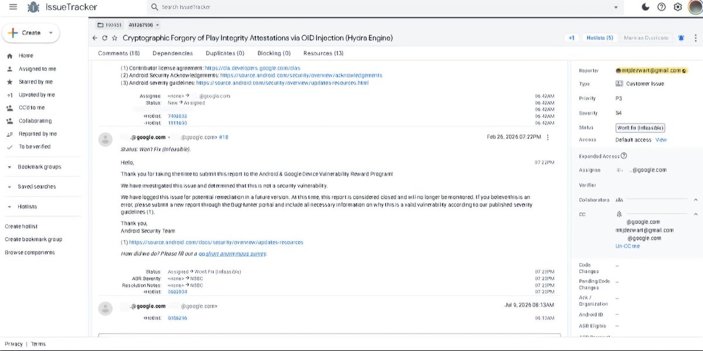Open the hamburger navigation menu
Image resolution: width=703 pixels, height=351 pixels.
[13, 7]
